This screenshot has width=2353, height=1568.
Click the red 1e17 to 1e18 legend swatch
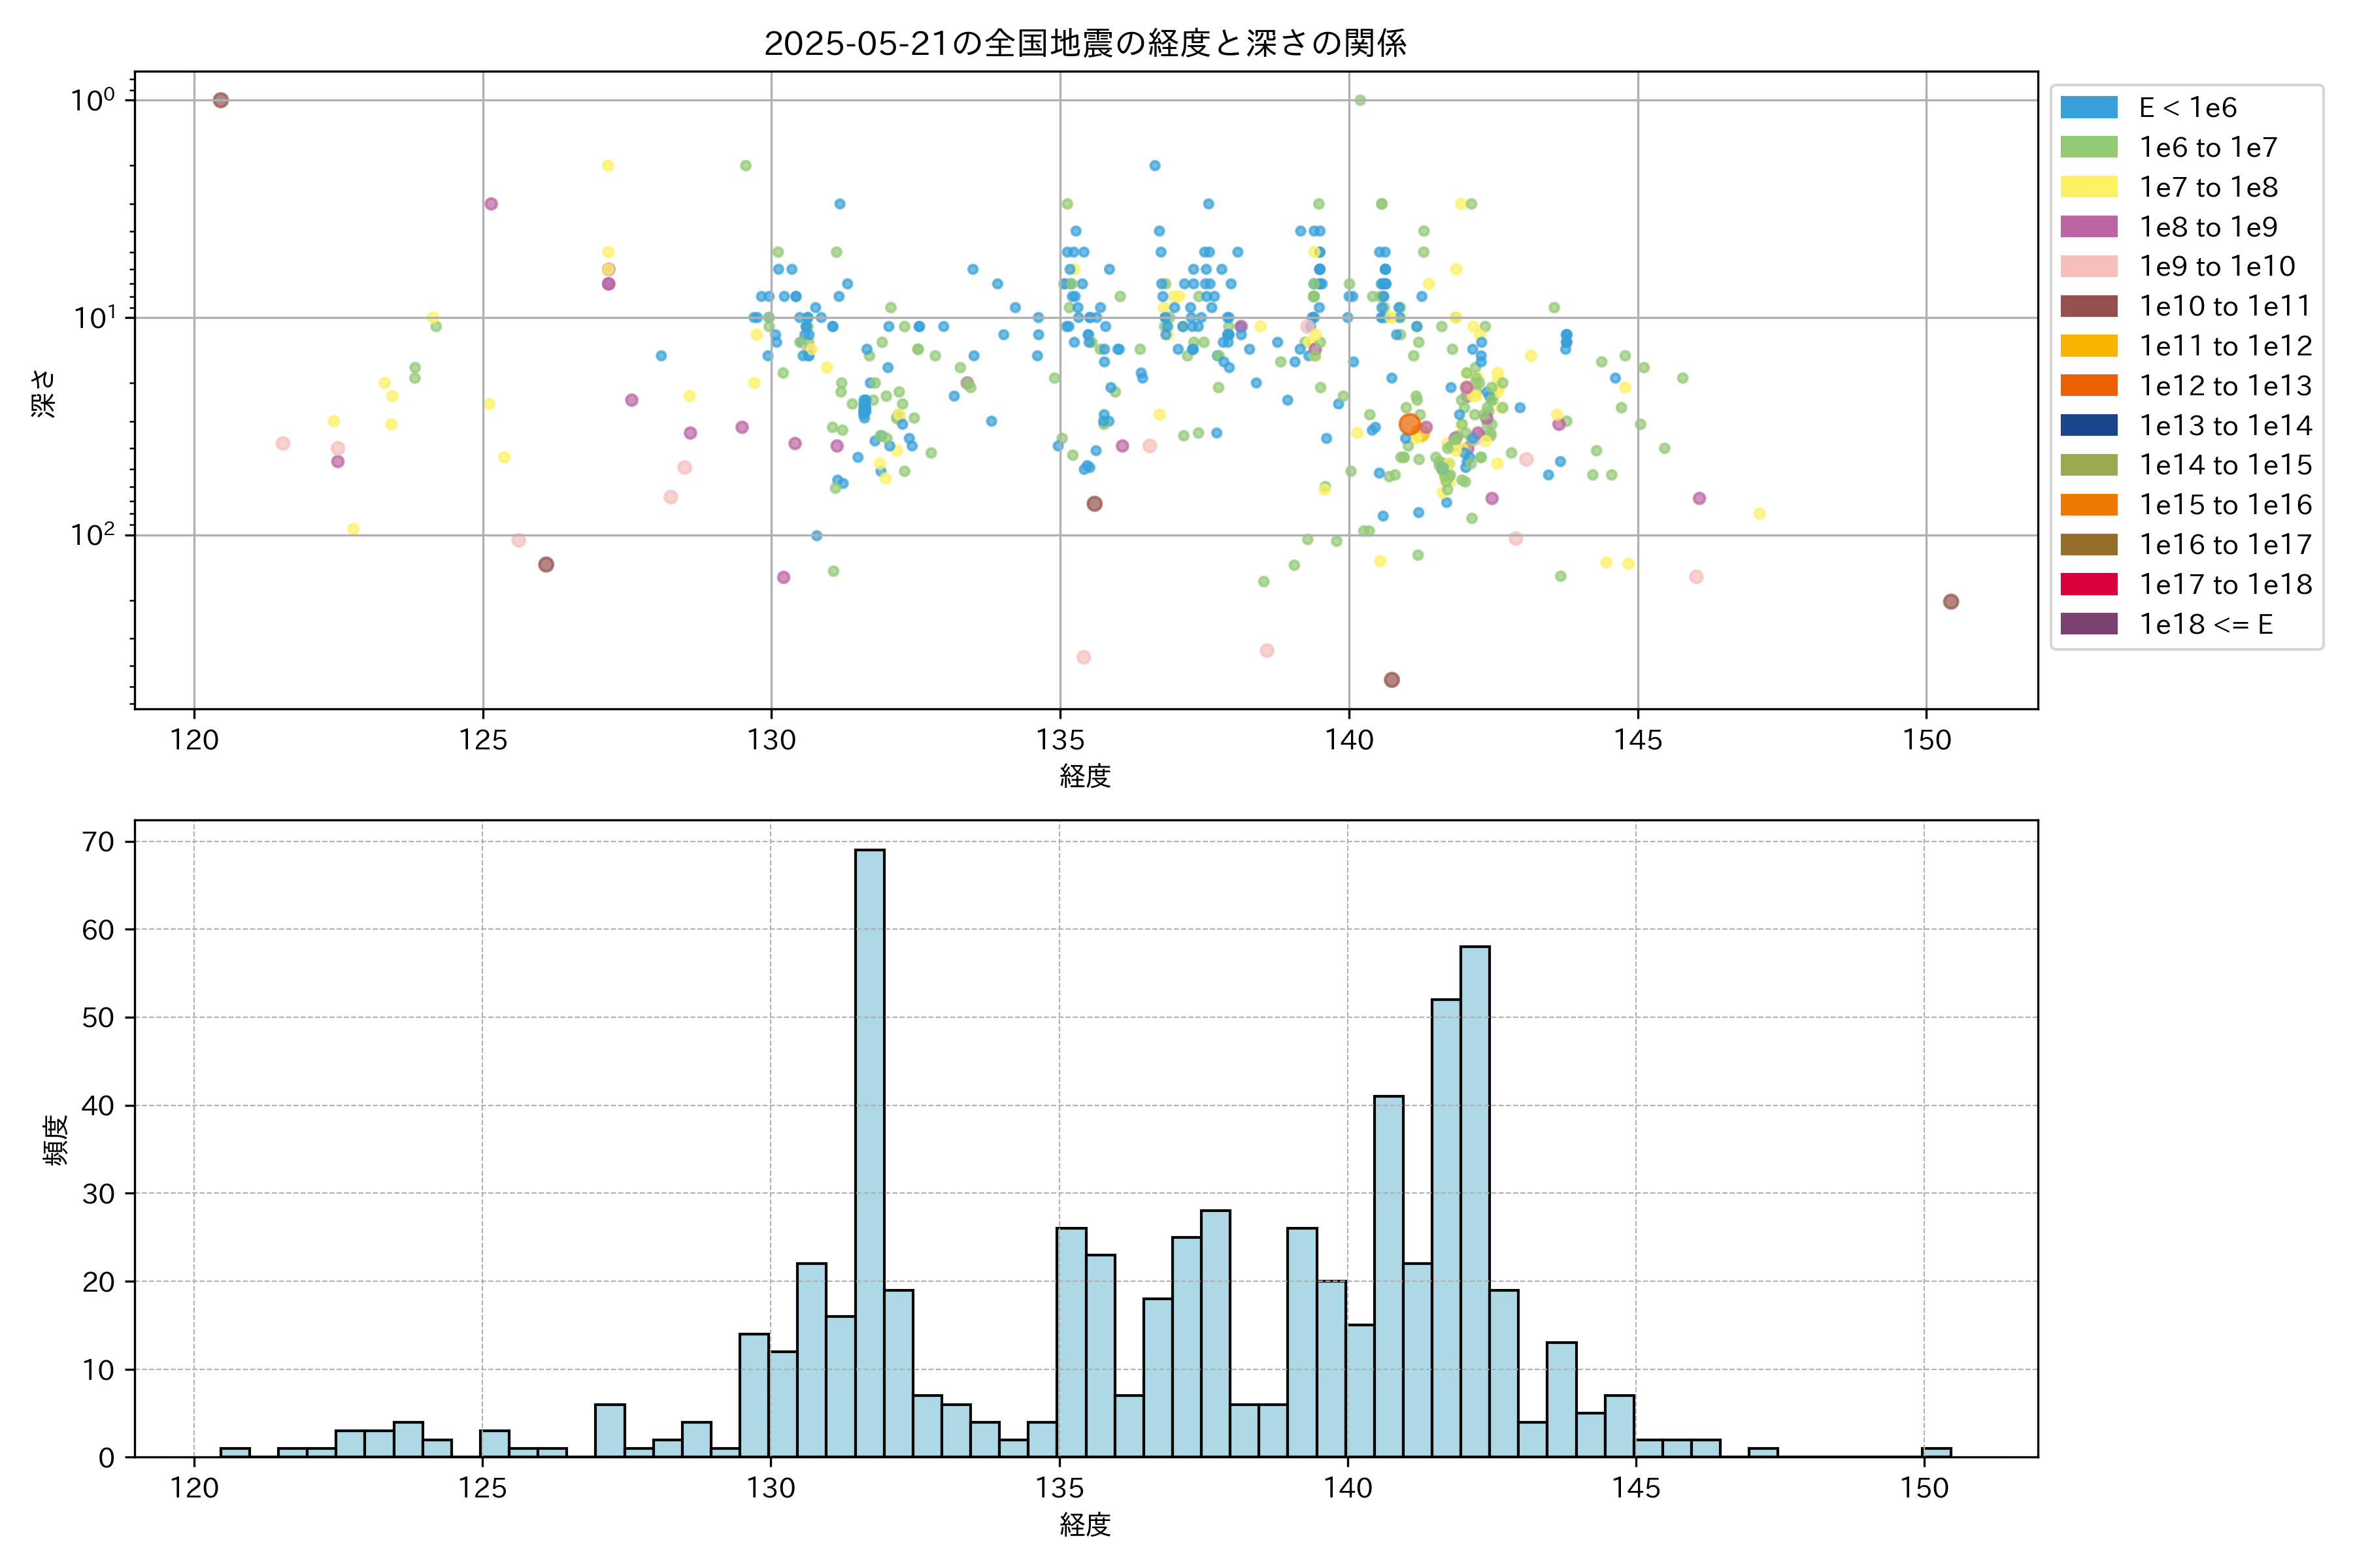(x=2088, y=584)
